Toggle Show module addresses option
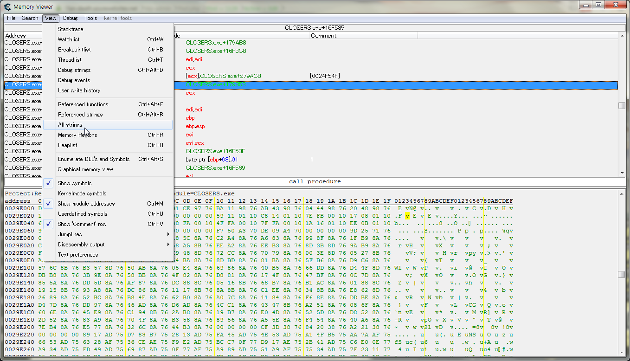Screen dimensions: 630x361 [x=86, y=204]
